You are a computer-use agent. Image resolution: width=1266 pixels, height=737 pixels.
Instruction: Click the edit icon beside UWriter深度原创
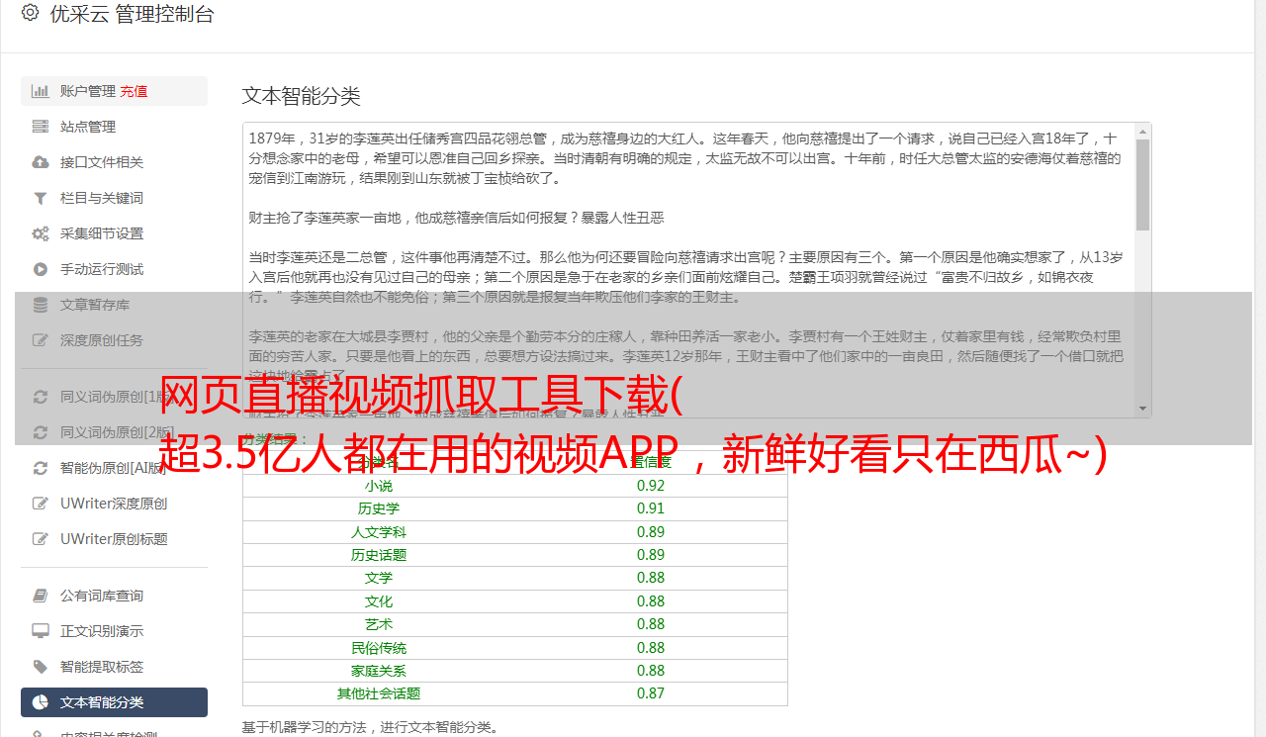[x=40, y=504]
